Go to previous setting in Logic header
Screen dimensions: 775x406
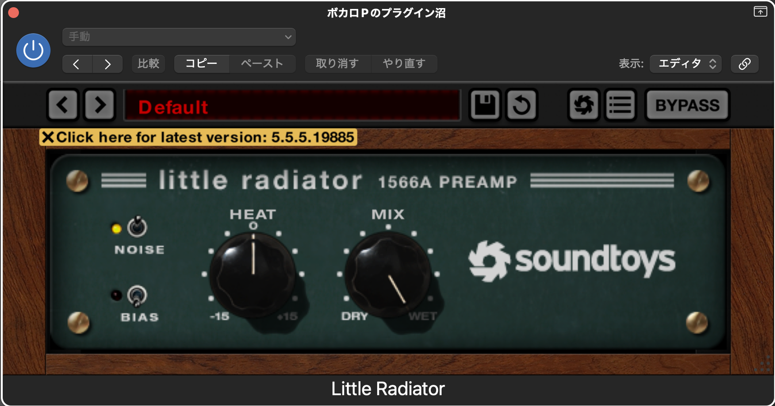click(x=77, y=64)
